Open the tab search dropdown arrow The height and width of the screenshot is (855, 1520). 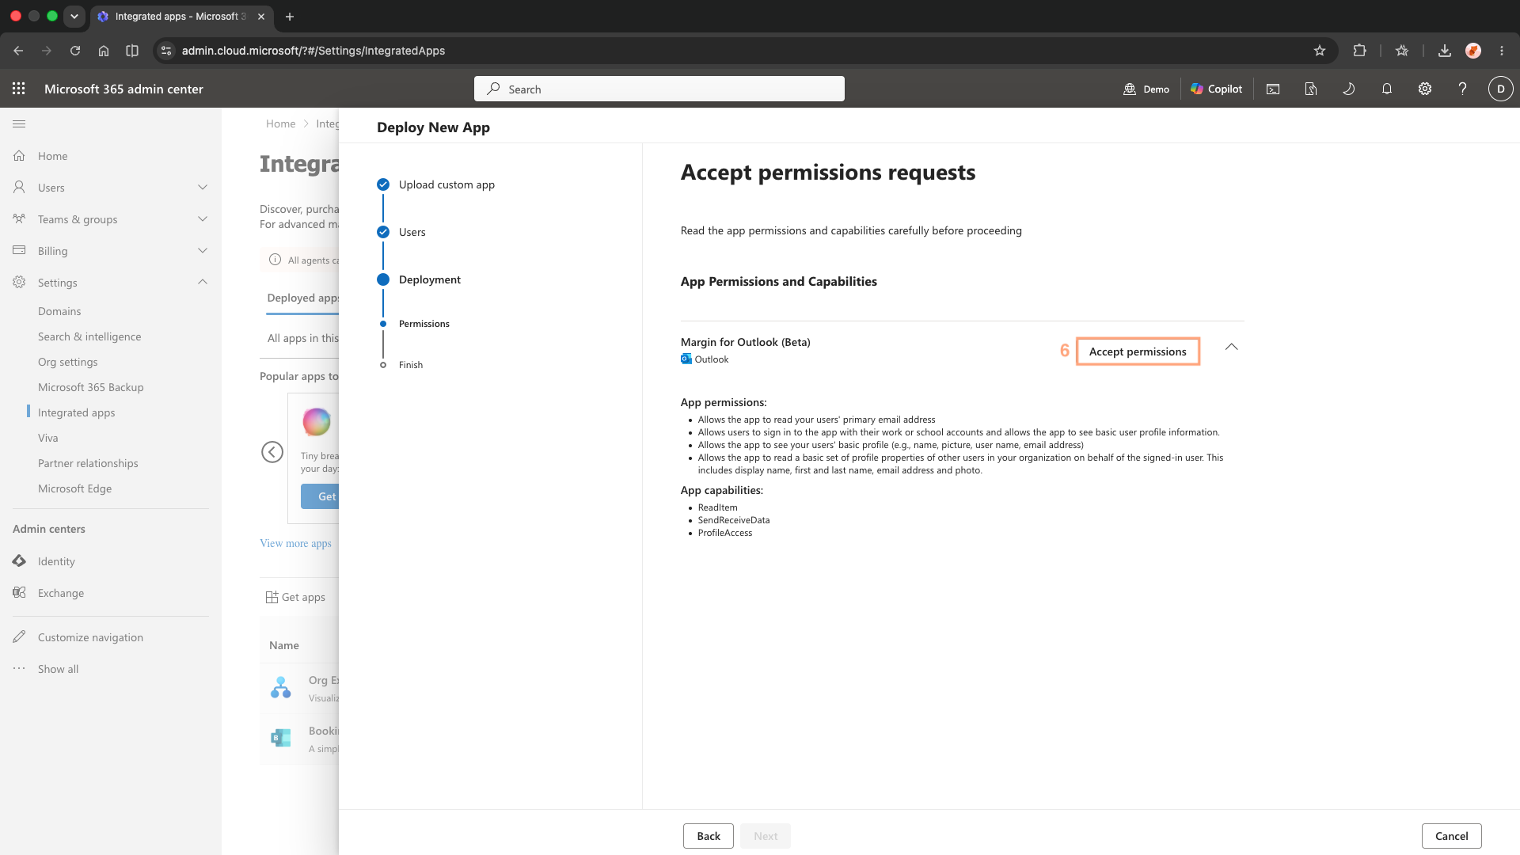pyautogui.click(x=74, y=17)
